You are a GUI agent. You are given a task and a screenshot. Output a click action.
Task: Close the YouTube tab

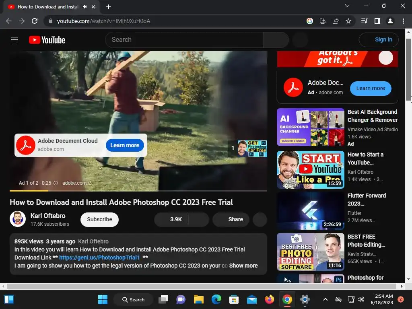93,7
